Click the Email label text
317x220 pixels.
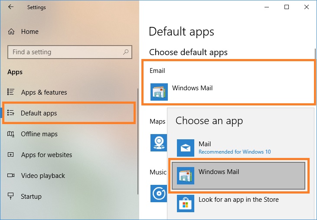157,71
